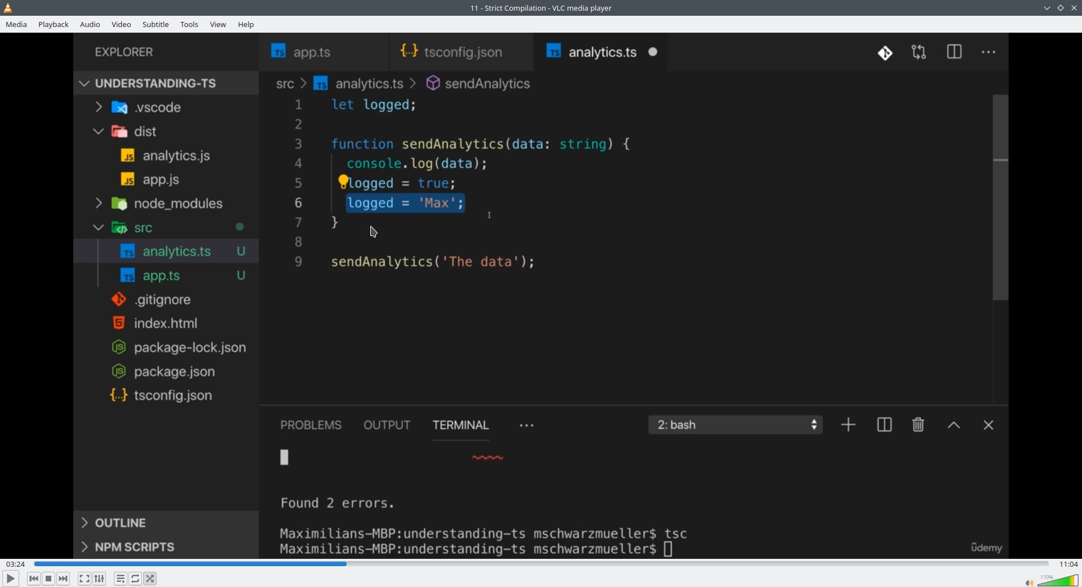Open app.js in dist folder
This screenshot has width=1082, height=587.
(x=166, y=180)
